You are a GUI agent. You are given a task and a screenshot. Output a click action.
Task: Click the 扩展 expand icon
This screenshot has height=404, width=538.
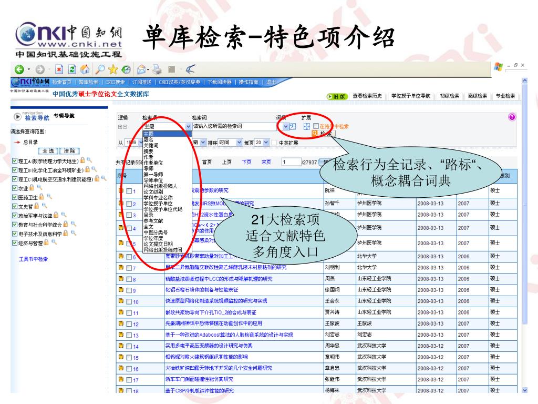tap(306, 126)
